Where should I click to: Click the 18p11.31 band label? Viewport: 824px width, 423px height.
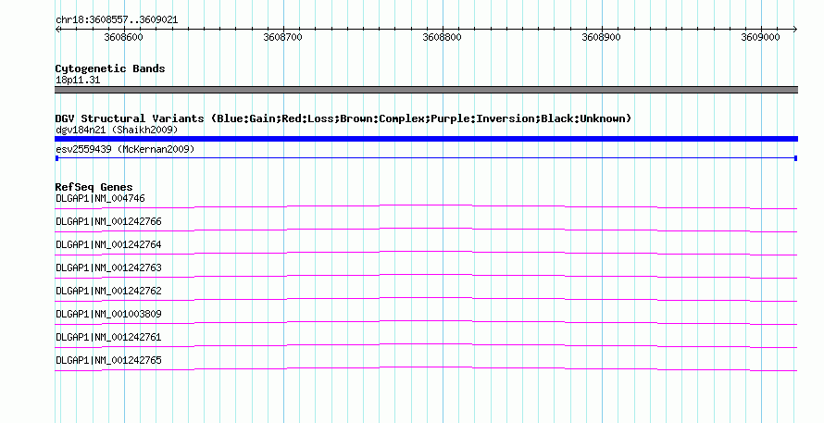(78, 81)
